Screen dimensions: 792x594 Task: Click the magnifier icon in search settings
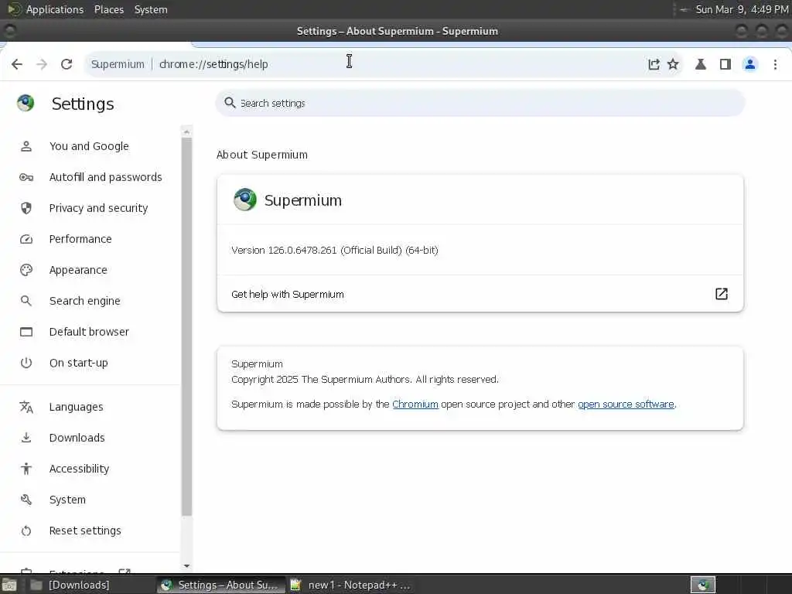(230, 103)
